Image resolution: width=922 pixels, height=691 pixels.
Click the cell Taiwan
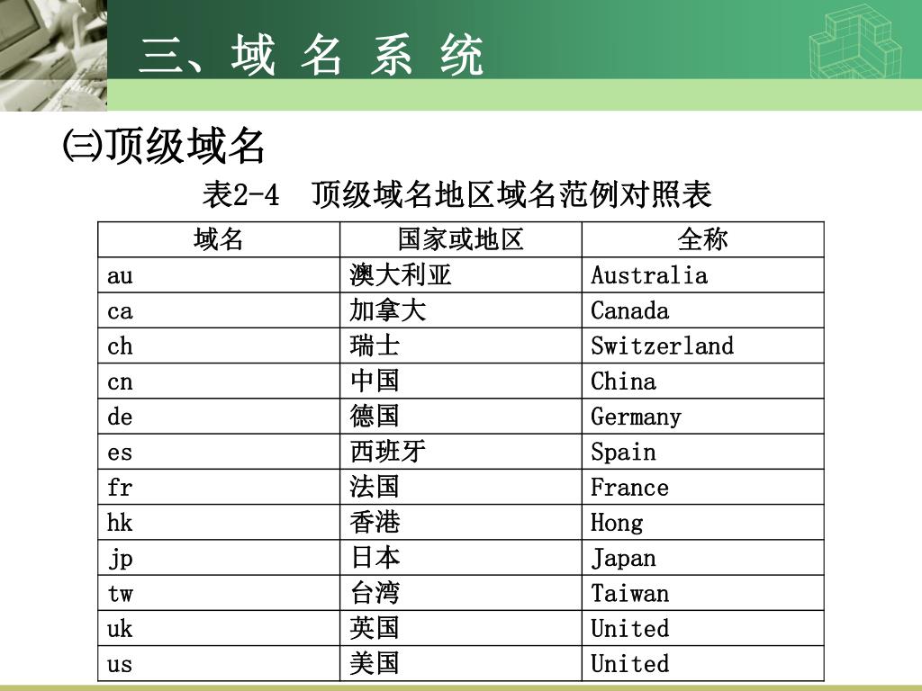[x=702, y=593]
